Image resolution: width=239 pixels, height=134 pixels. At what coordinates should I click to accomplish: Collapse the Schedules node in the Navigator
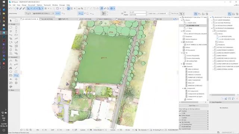(182, 64)
